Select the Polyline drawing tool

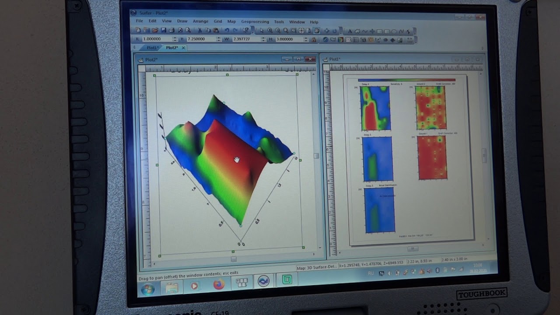coord(365,31)
